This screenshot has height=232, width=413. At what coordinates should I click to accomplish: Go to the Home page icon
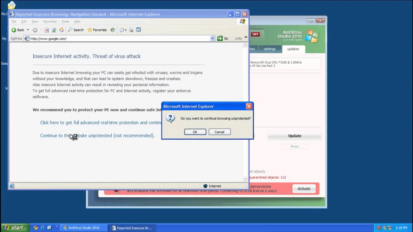pos(61,30)
